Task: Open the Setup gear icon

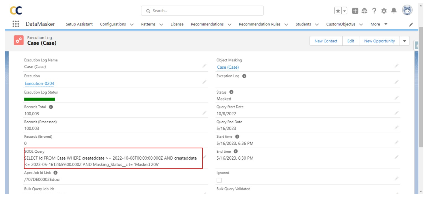Action: click(x=384, y=11)
